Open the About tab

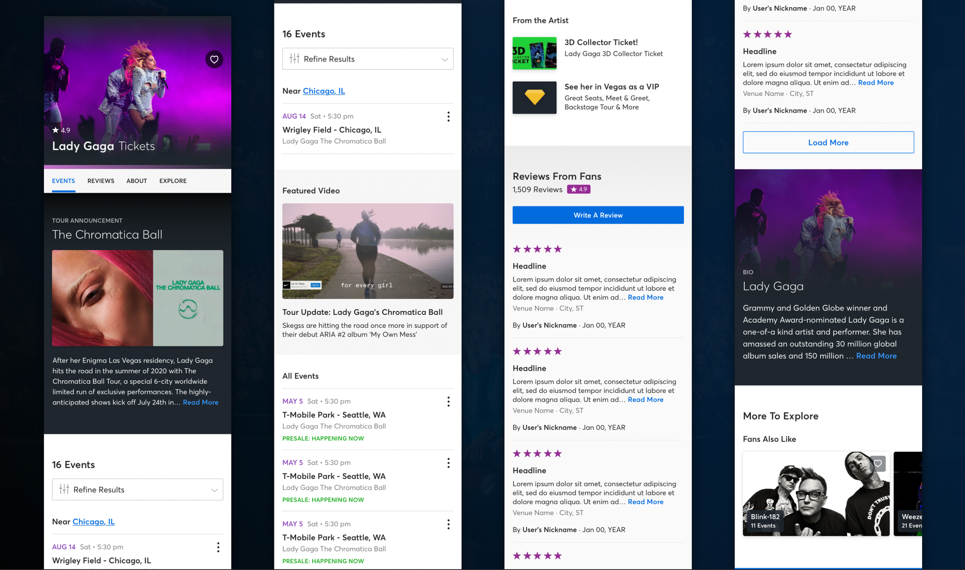click(x=137, y=181)
